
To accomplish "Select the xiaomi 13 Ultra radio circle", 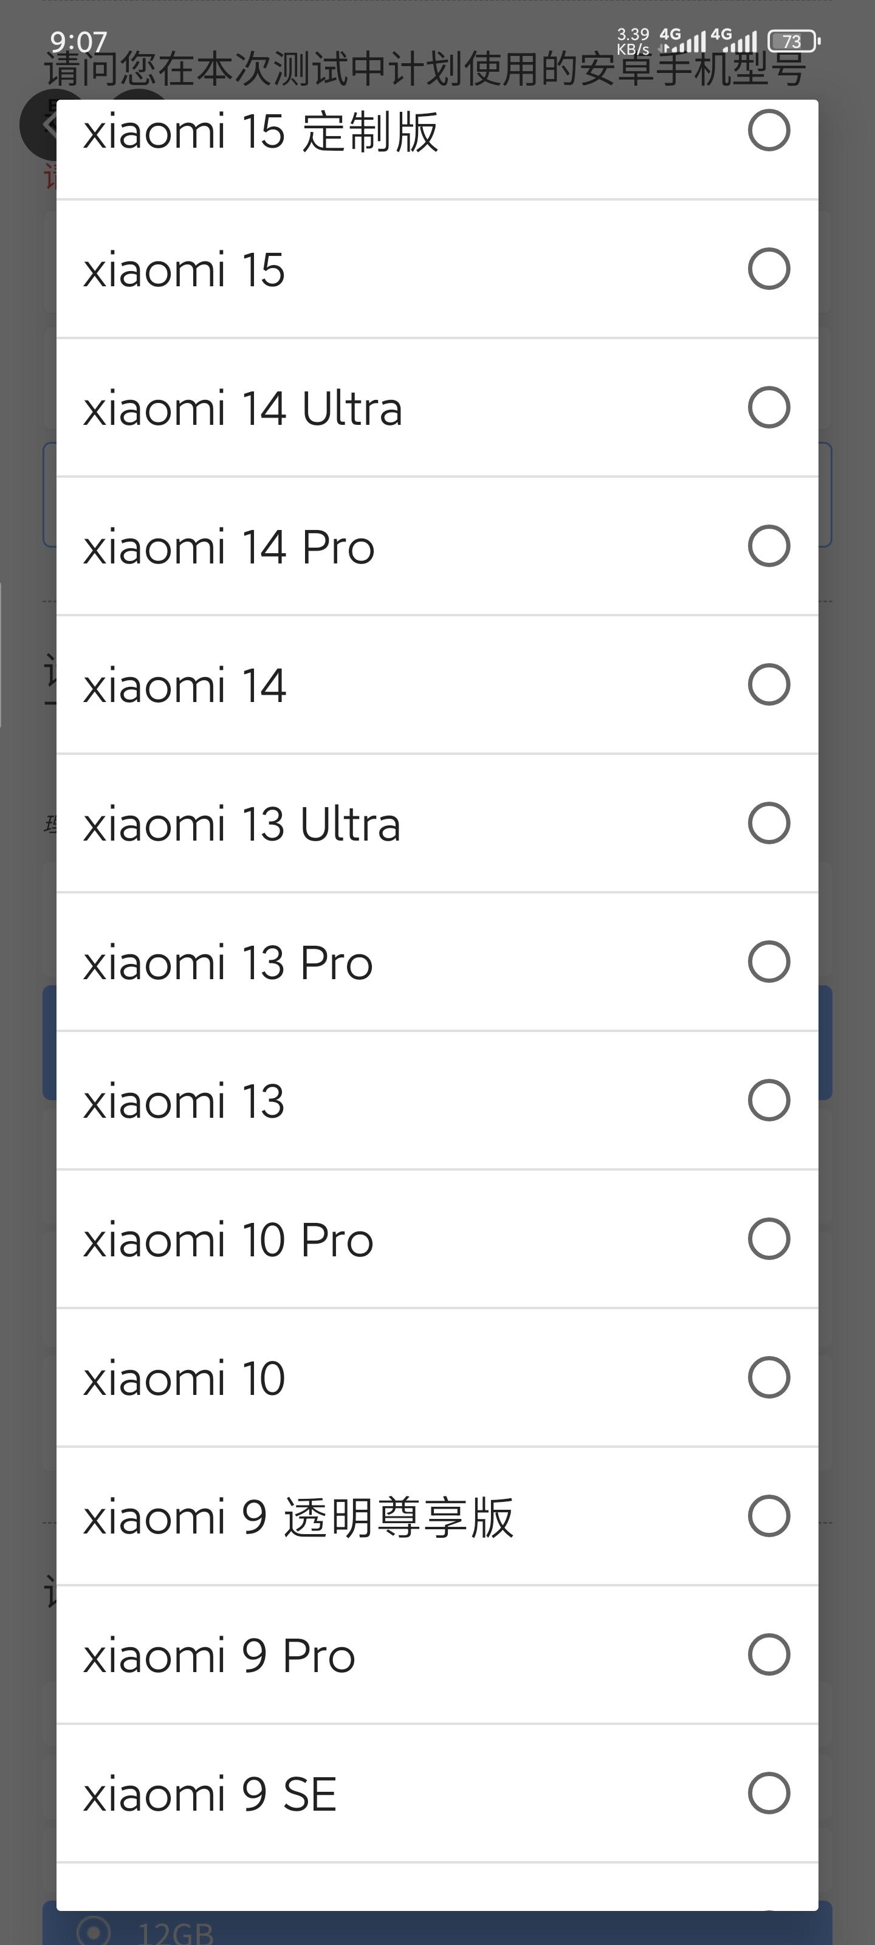I will coord(769,823).
